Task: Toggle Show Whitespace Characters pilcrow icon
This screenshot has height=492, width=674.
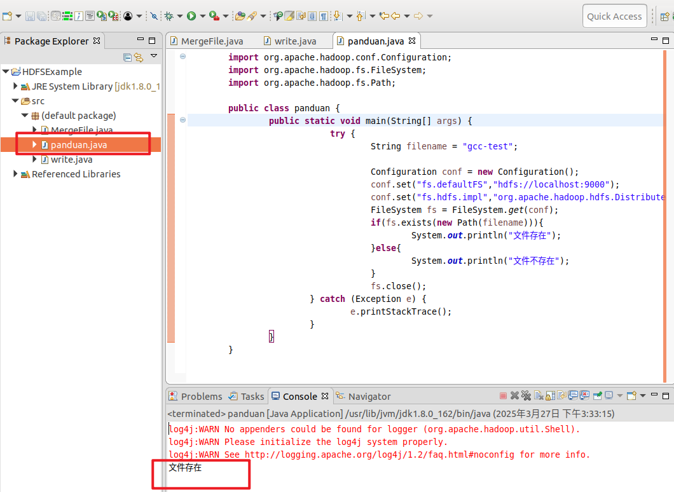Action: 324,16
